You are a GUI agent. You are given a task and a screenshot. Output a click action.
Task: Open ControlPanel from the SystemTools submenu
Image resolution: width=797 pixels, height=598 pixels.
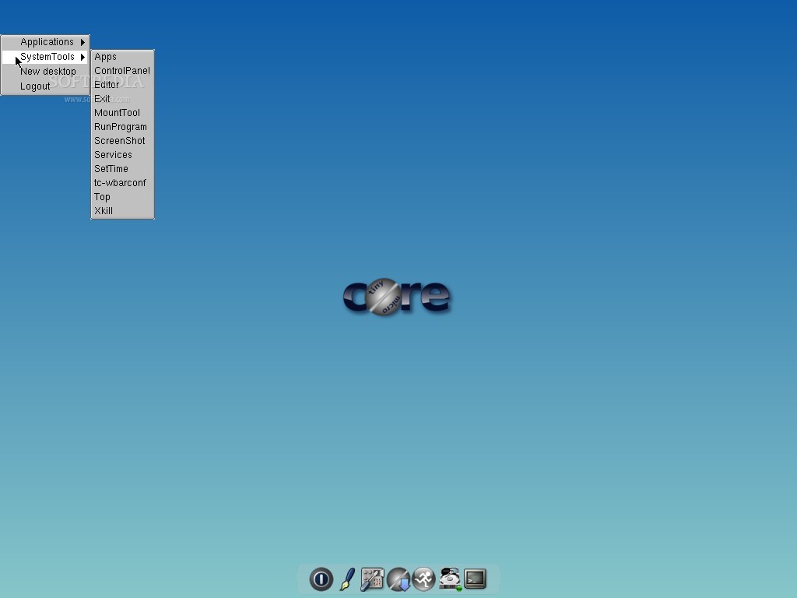pyautogui.click(x=121, y=70)
